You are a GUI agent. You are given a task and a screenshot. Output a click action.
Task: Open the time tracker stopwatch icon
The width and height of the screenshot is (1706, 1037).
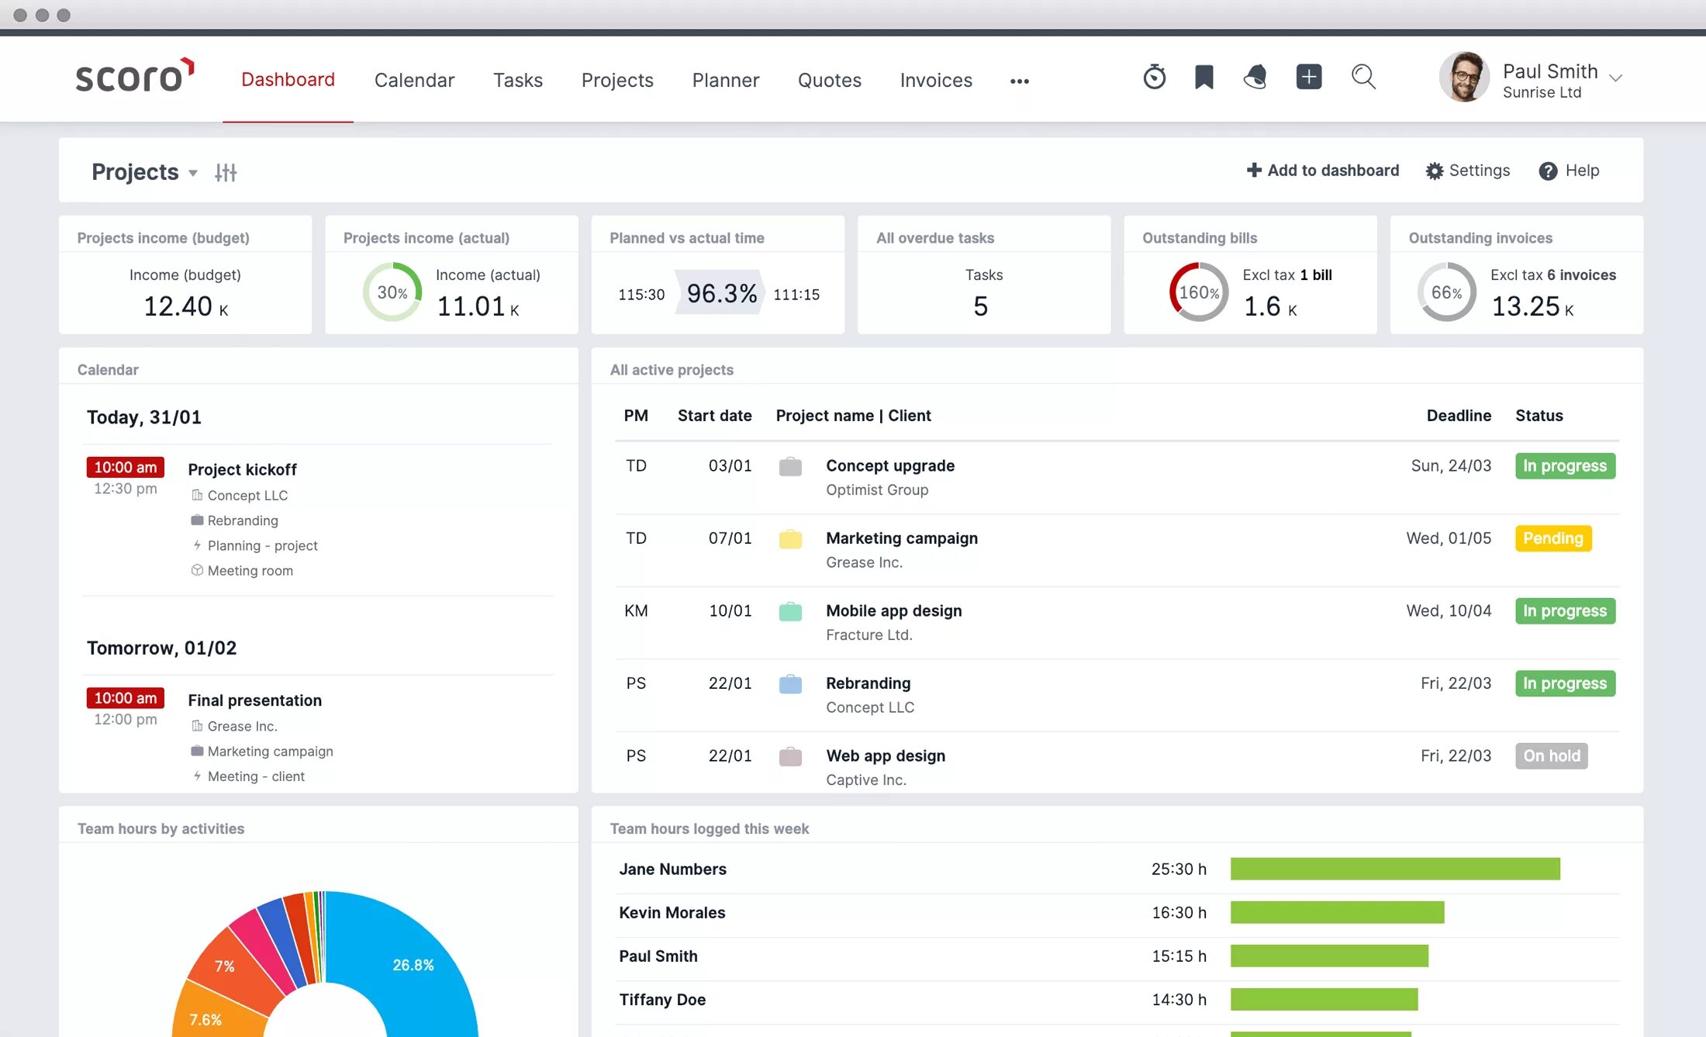click(x=1154, y=77)
